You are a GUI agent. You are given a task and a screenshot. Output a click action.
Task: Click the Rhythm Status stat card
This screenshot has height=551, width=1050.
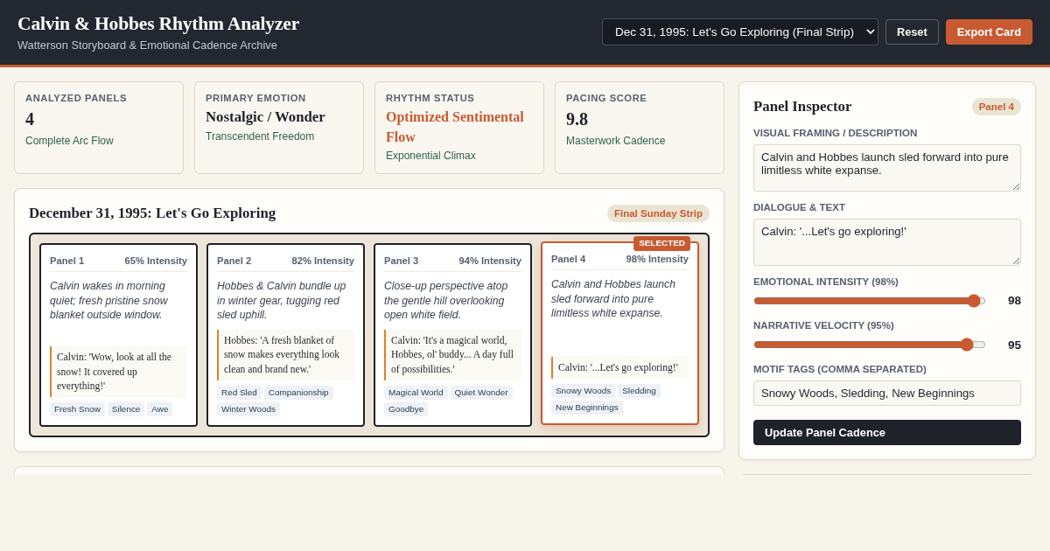point(459,128)
